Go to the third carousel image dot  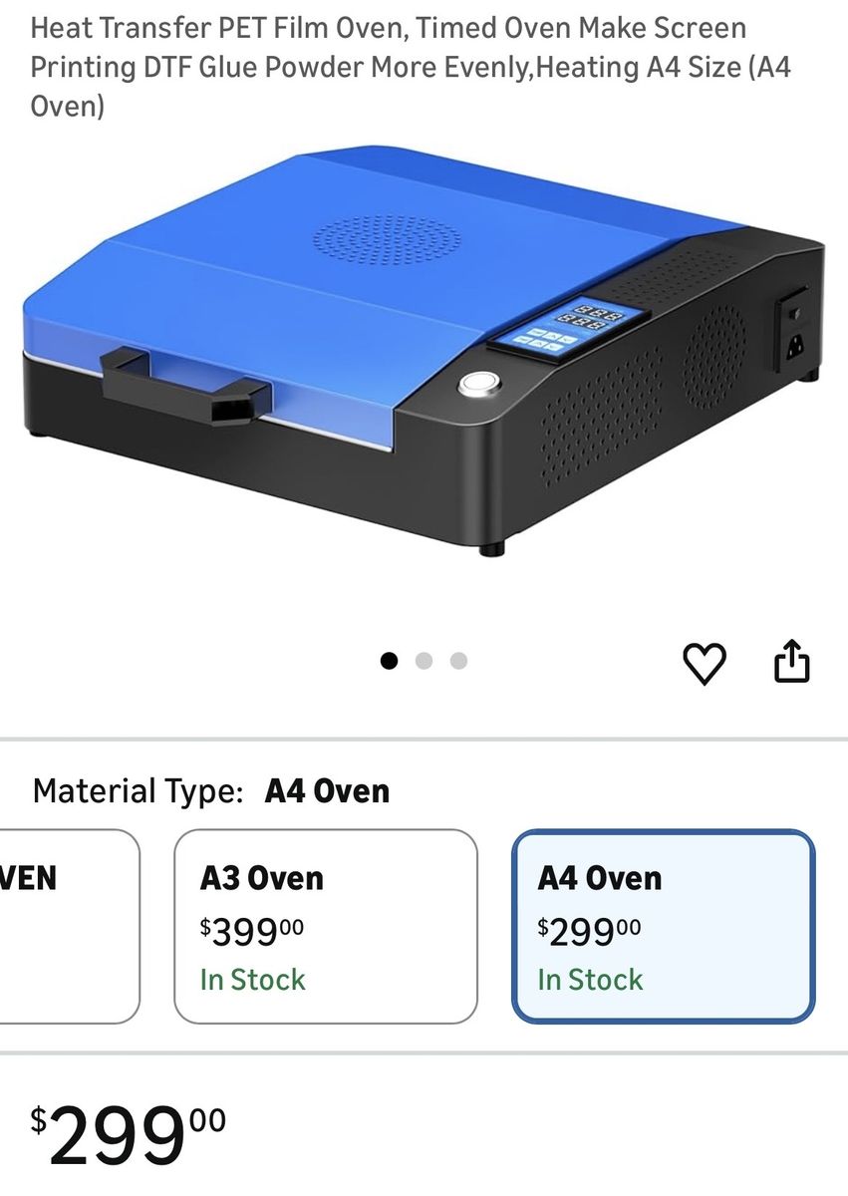tap(458, 661)
